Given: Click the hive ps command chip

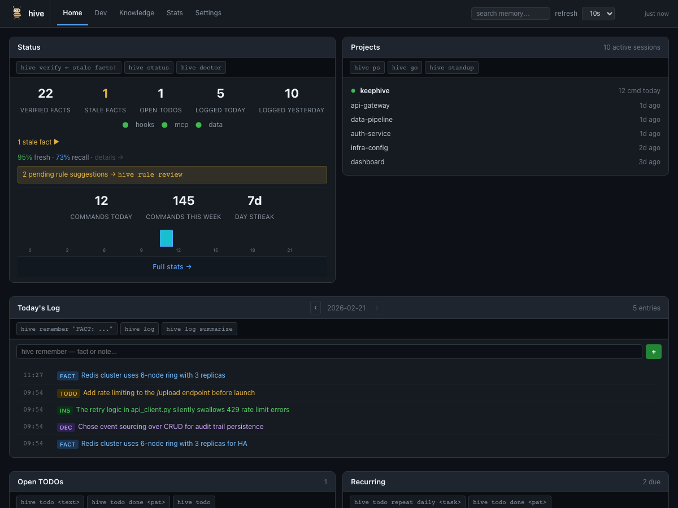Looking at the screenshot, I should 367,68.
